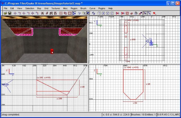The image size is (181, 118).
Task: Open a map file with the folder icon
Action: pyautogui.click(x=5, y=13)
